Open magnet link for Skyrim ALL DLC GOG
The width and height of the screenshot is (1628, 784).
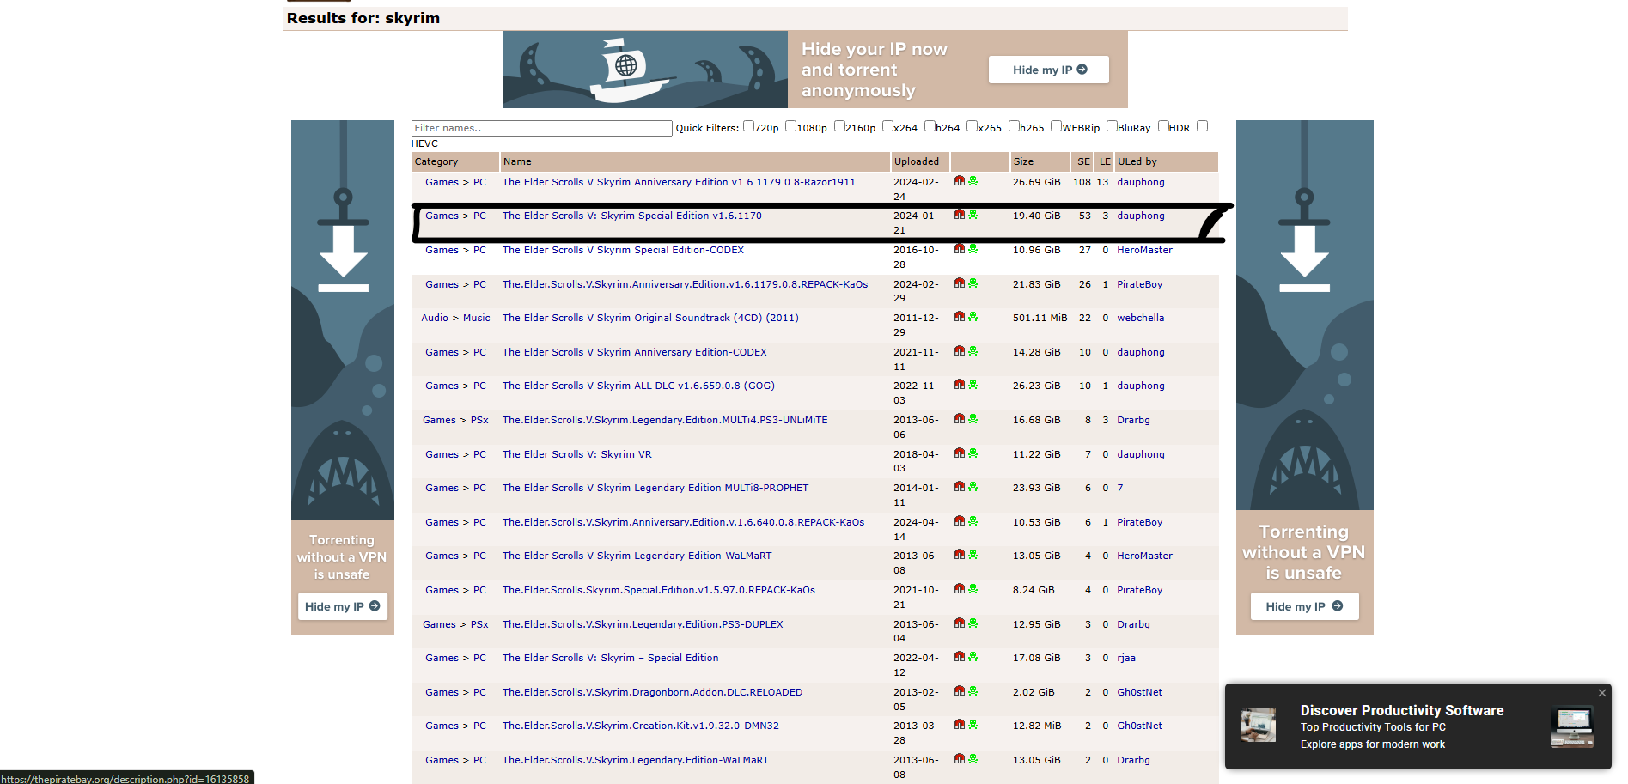(x=960, y=385)
